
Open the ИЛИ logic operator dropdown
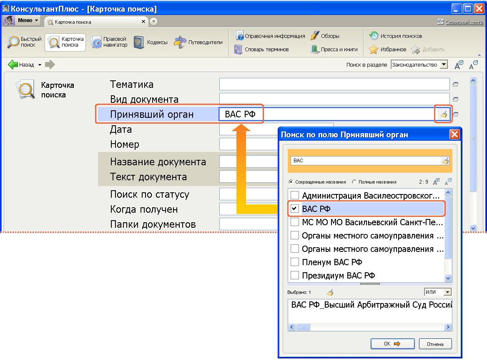click(438, 292)
